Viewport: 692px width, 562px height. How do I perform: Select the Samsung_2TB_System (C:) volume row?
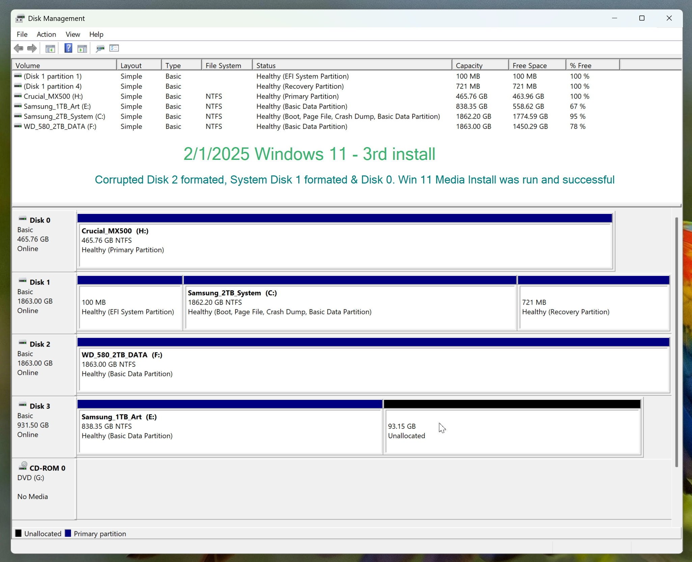click(64, 116)
